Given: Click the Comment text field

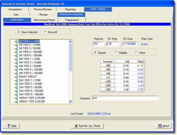Looking at the screenshot, I should tap(125, 98).
